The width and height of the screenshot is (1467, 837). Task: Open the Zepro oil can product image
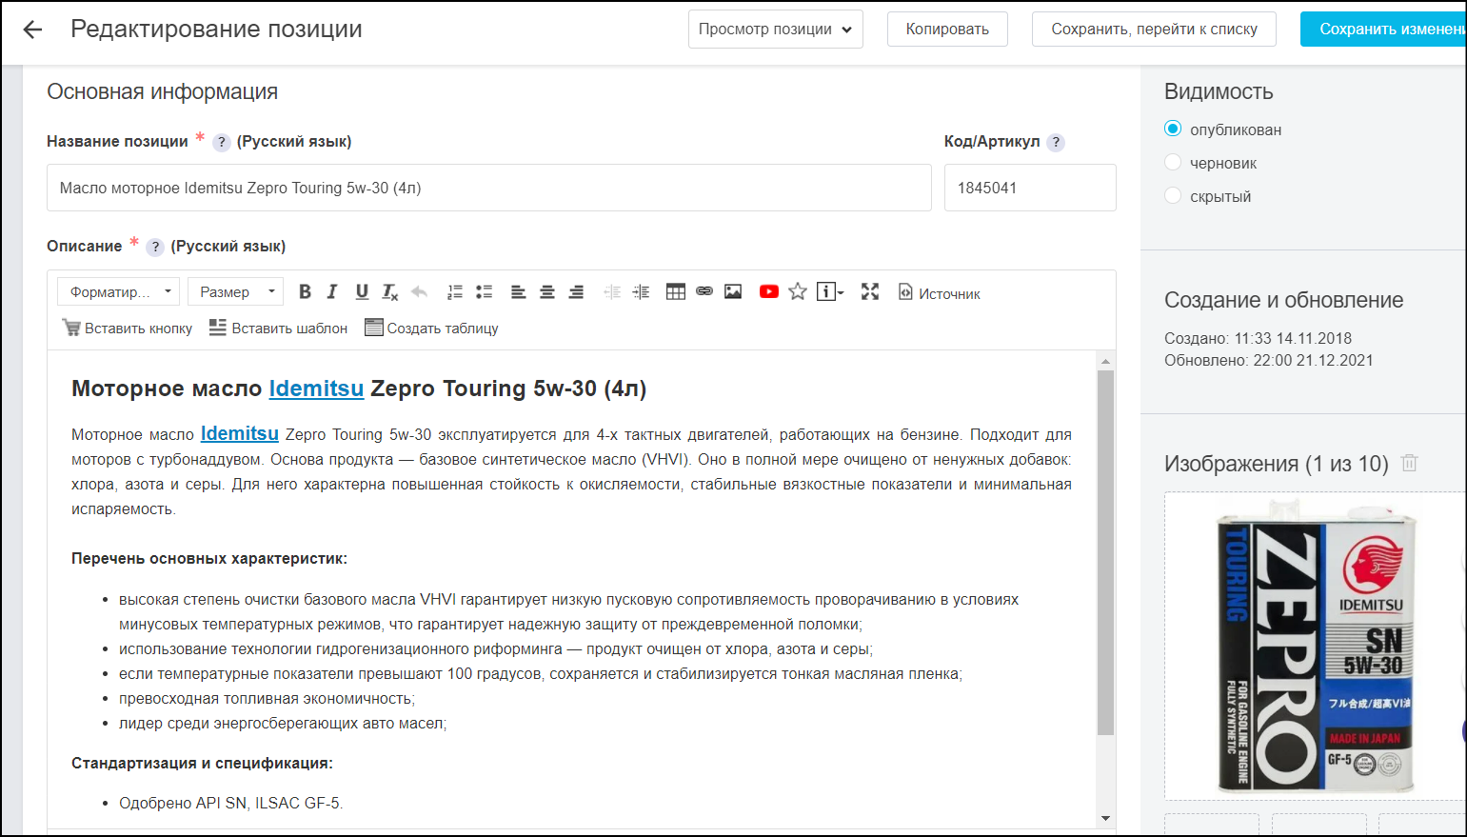click(1316, 646)
